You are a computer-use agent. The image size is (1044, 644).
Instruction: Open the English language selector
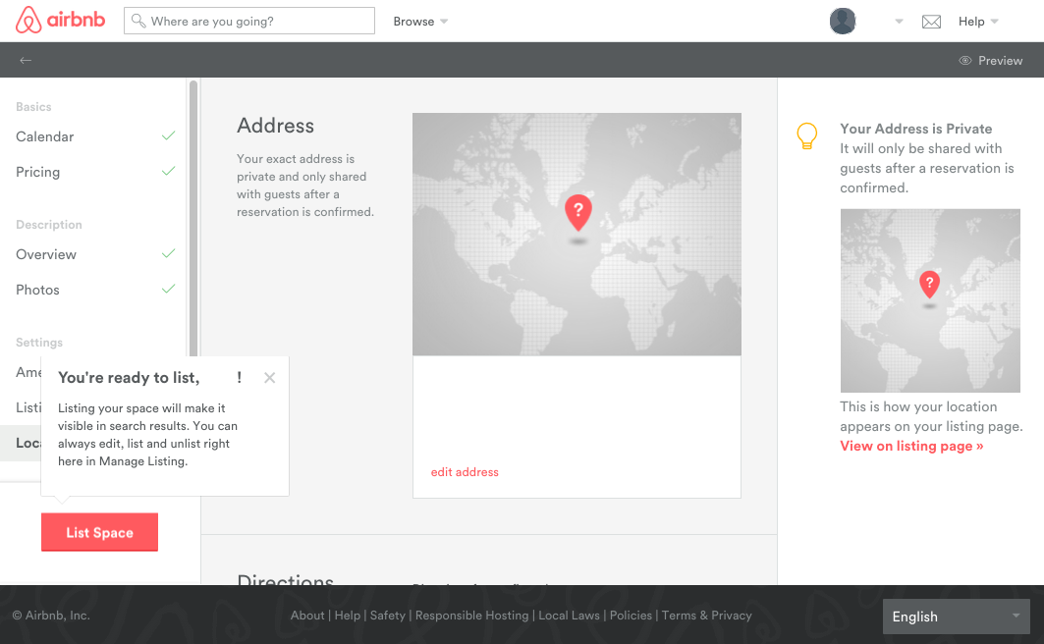click(x=955, y=617)
